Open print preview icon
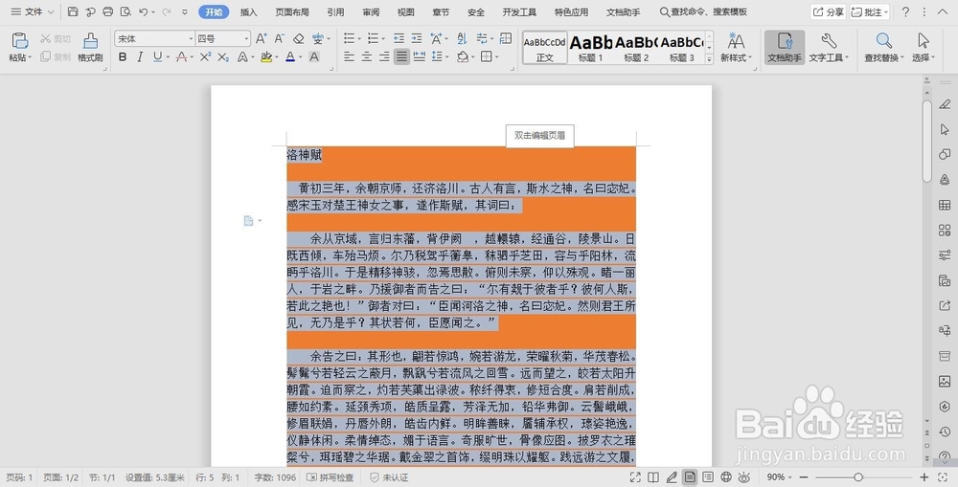Viewport: 958px width, 487px height. tap(125, 11)
